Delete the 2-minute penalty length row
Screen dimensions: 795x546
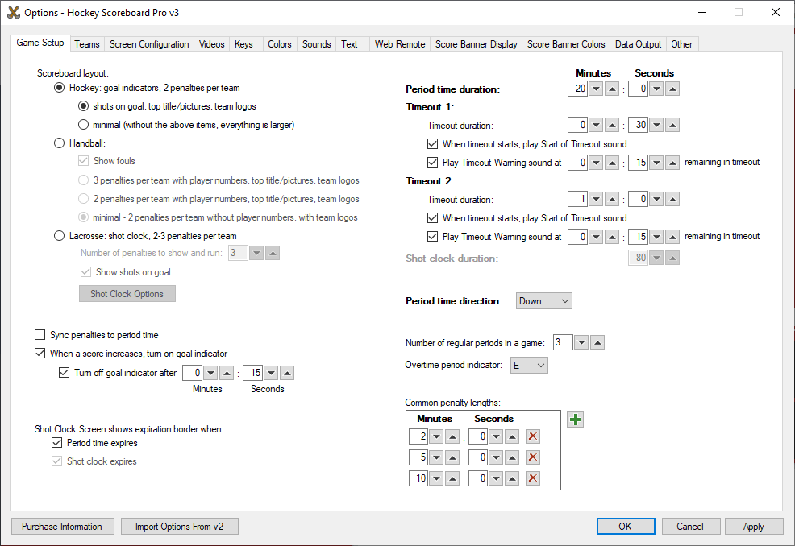[532, 436]
